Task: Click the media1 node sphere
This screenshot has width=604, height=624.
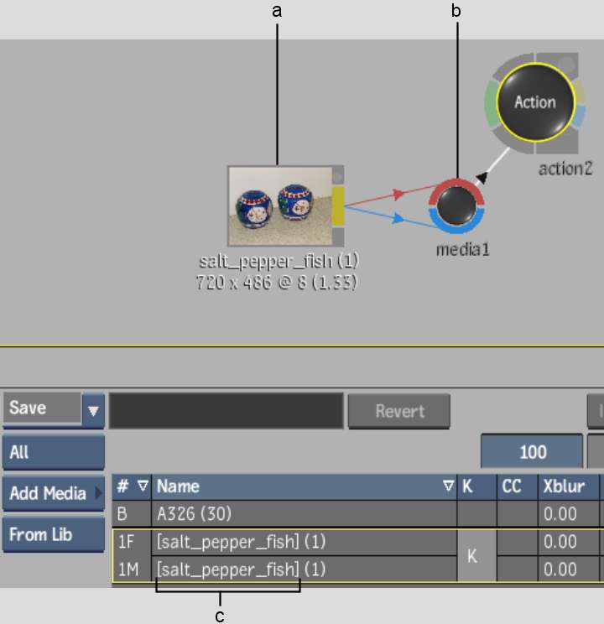Action: point(457,206)
